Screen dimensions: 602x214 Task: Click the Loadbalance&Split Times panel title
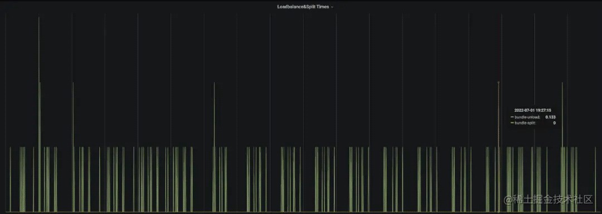pos(303,7)
